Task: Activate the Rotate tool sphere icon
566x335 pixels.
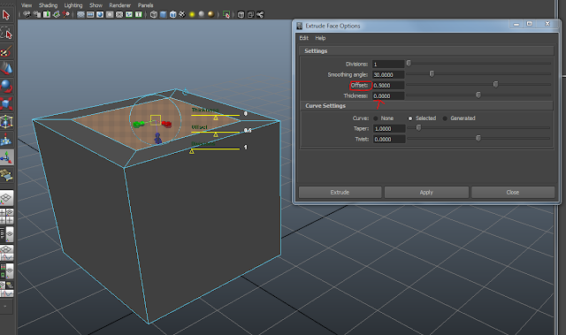Action: [6, 86]
